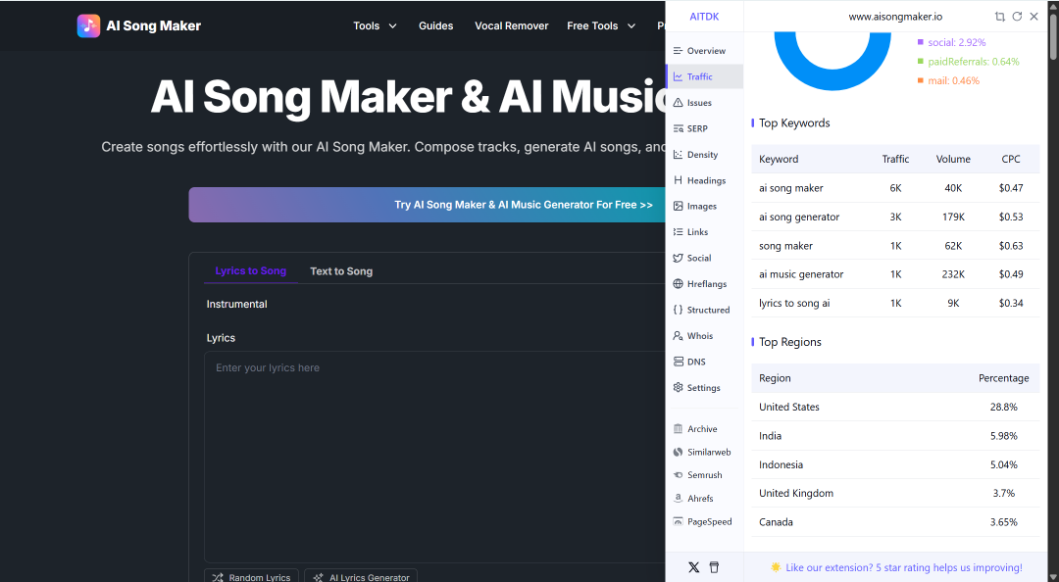Click the 'song maker' keyword
Image resolution: width=1059 pixels, height=582 pixels.
(x=785, y=246)
